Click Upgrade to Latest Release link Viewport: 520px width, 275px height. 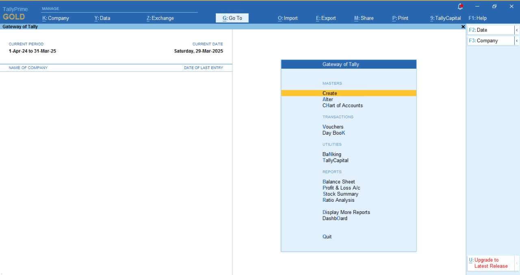490,263
